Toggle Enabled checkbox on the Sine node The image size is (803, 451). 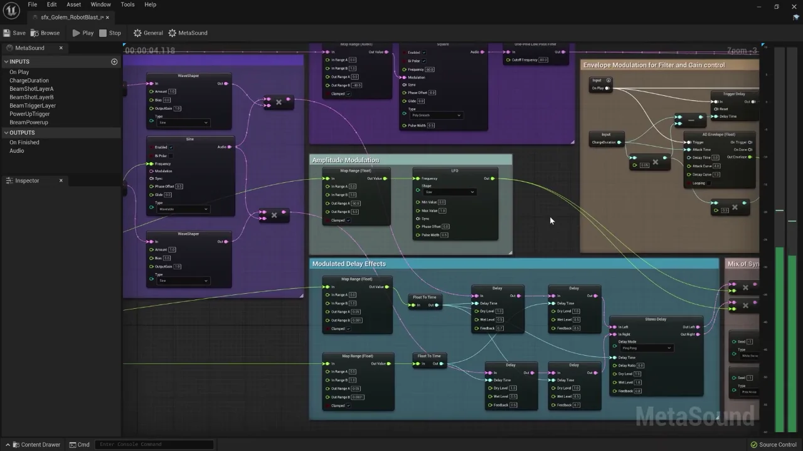click(x=171, y=148)
